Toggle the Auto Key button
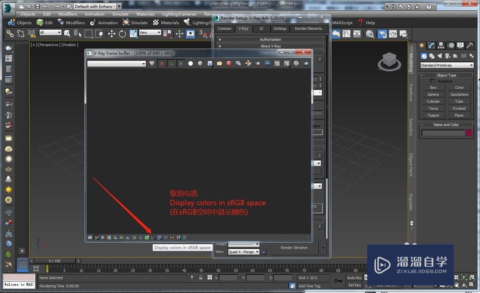Viewport: 480px width, 293px height. [x=355, y=278]
